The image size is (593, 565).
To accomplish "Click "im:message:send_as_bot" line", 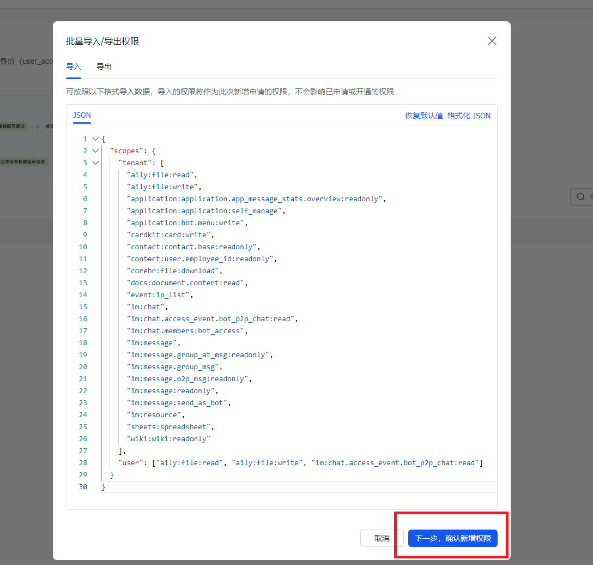I will coord(179,403).
